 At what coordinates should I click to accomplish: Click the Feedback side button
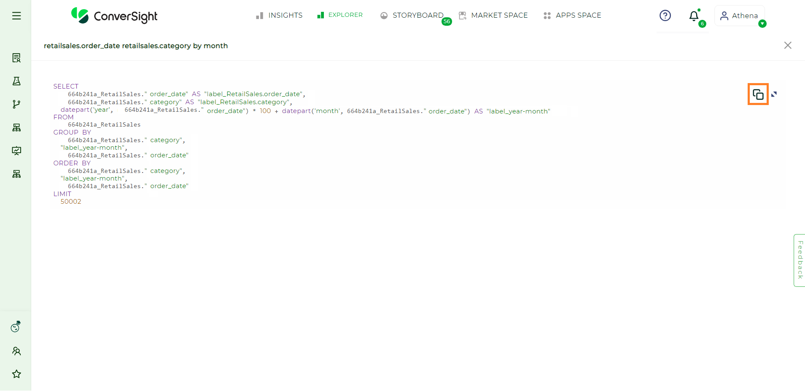pos(800,260)
